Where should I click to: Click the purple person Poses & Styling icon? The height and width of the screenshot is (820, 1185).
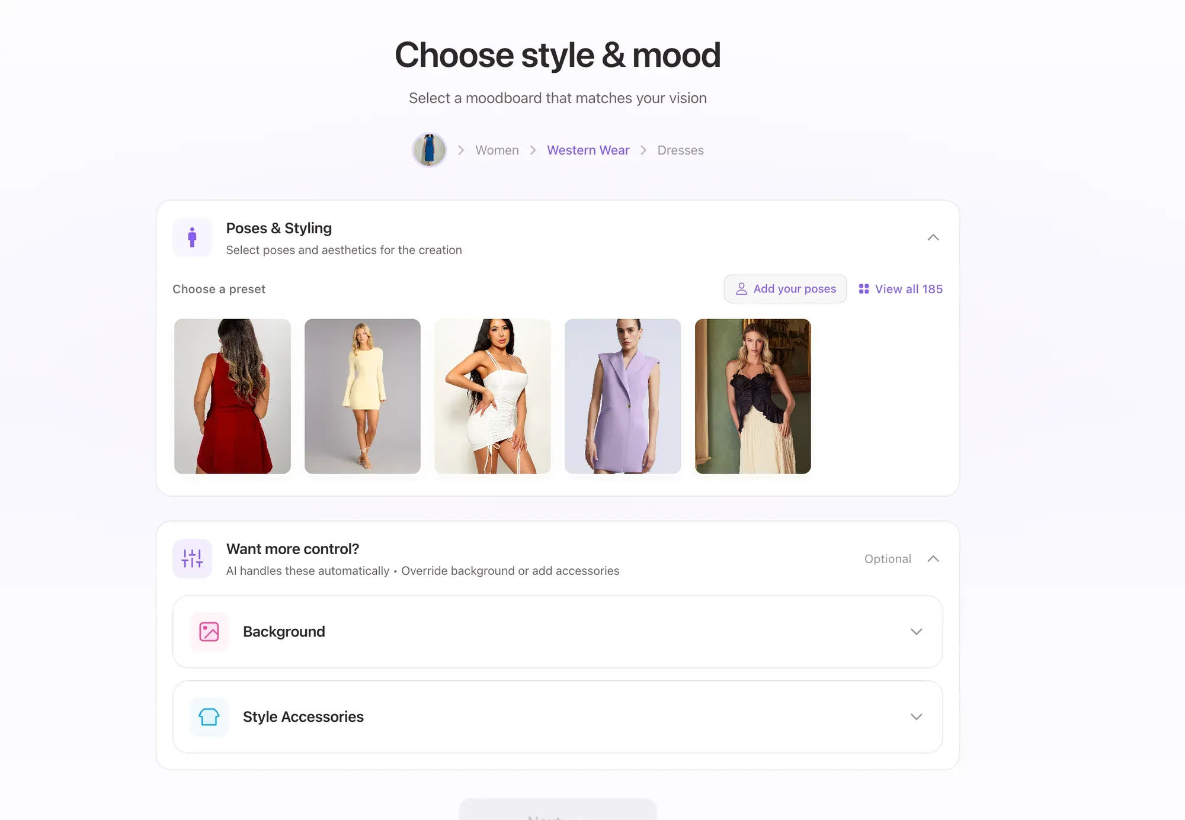pyautogui.click(x=192, y=237)
